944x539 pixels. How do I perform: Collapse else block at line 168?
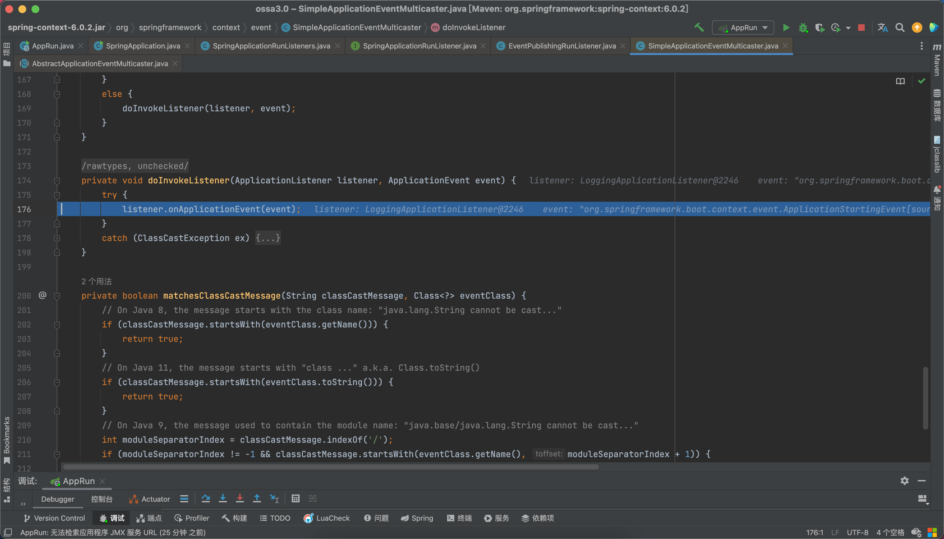coord(57,94)
